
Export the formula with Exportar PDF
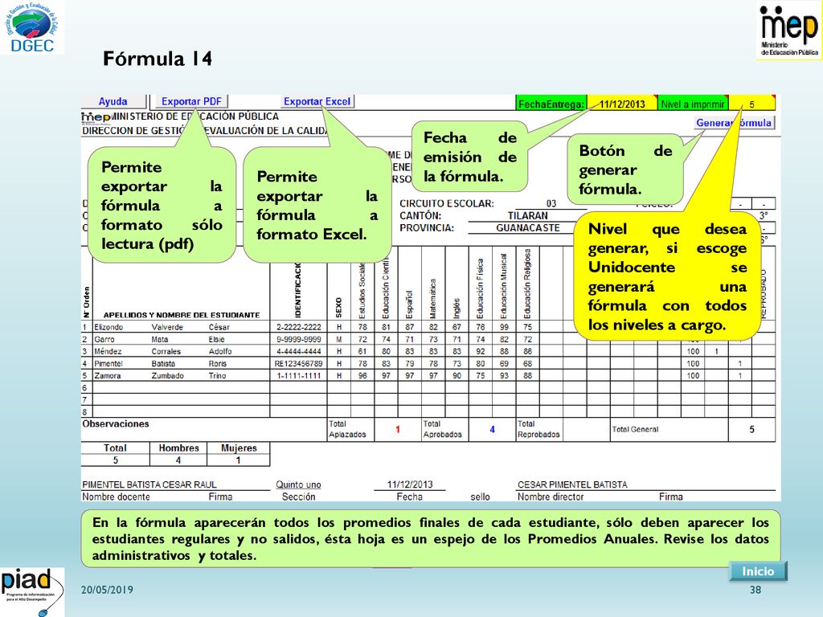tap(191, 101)
